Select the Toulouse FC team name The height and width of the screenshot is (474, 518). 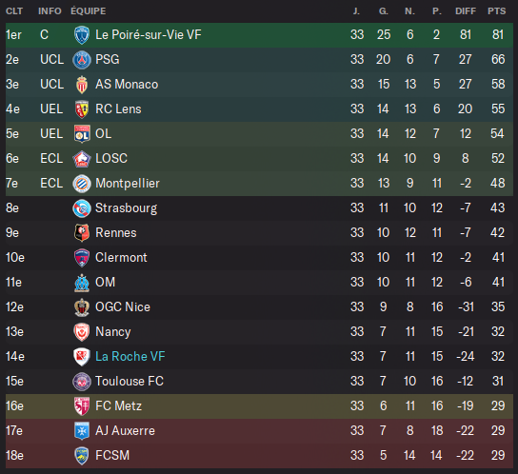(x=129, y=381)
